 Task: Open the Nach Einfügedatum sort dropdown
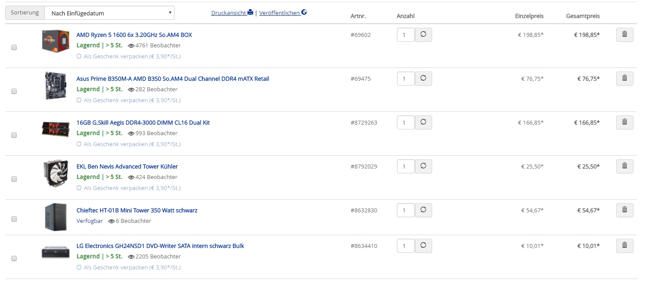pos(109,13)
